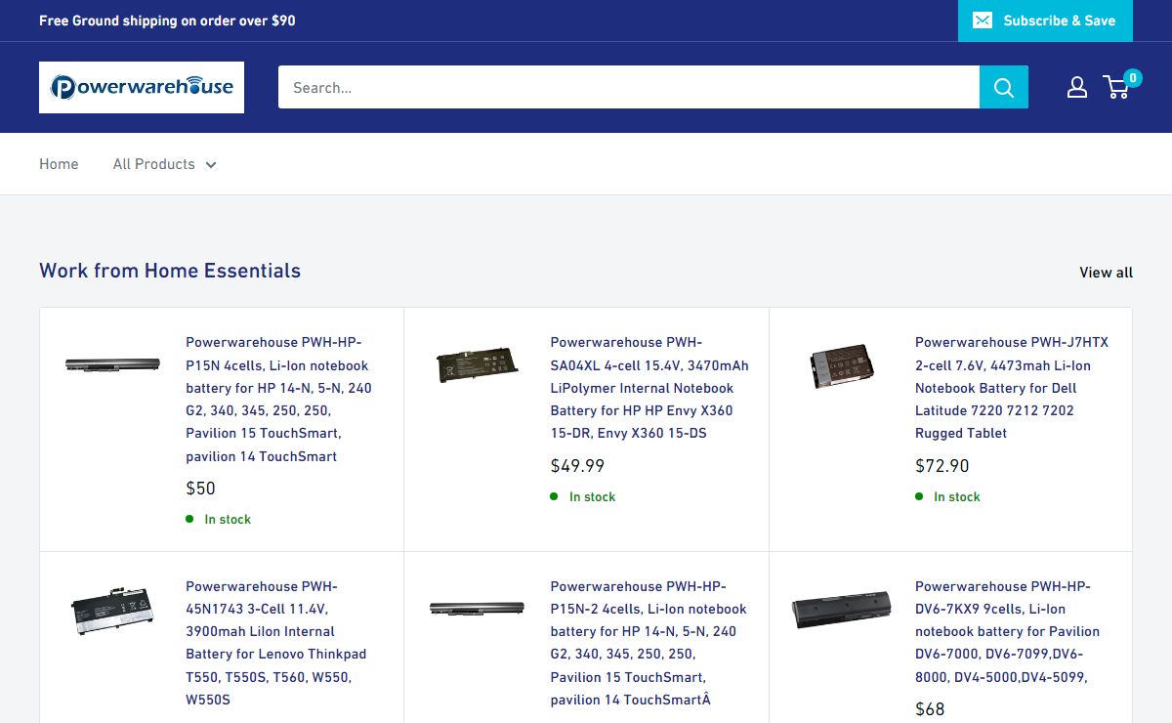Open the PWH-45N1743 Lenovo Thinkpad battery link
This screenshot has width=1172, height=723.
pyautogui.click(x=276, y=643)
